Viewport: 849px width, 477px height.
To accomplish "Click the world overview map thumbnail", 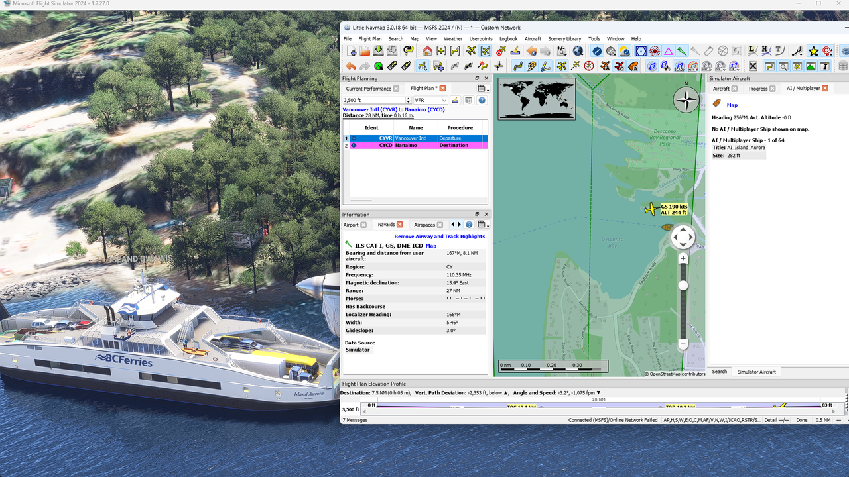I will click(537, 99).
